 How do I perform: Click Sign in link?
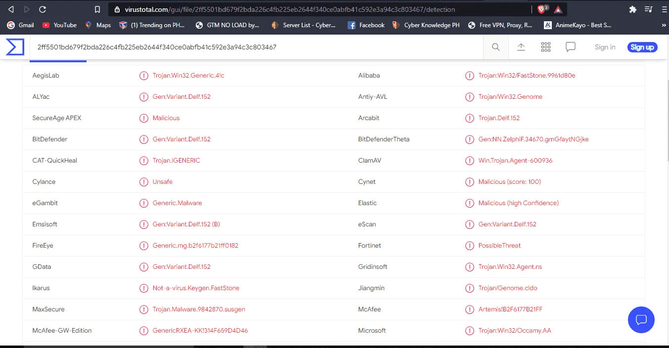pos(605,47)
